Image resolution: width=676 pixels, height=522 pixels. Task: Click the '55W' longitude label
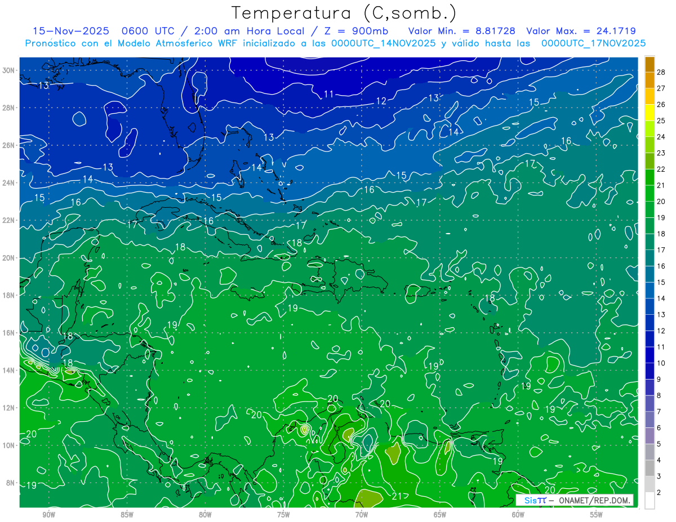597,515
